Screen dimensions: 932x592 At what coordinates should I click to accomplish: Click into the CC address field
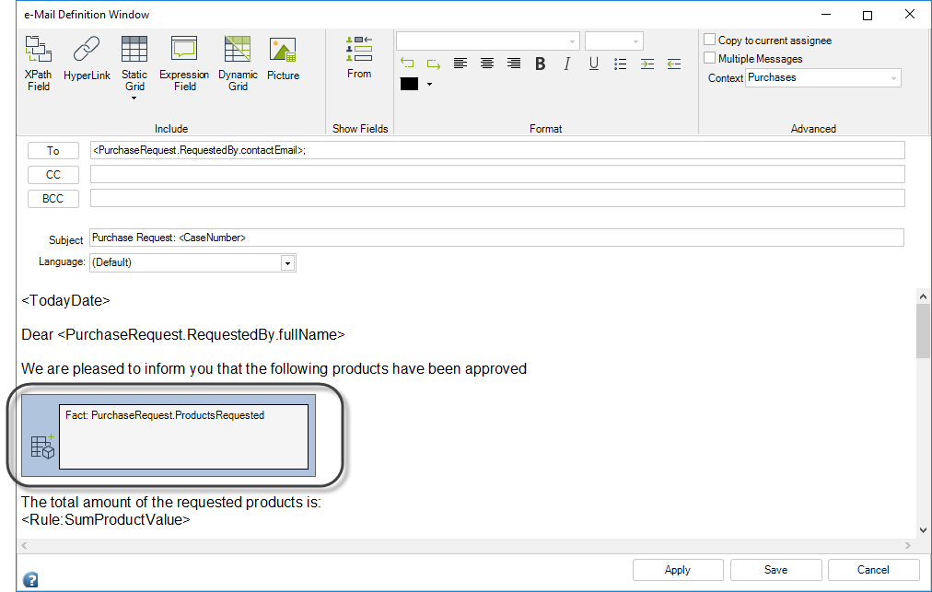pos(497,174)
